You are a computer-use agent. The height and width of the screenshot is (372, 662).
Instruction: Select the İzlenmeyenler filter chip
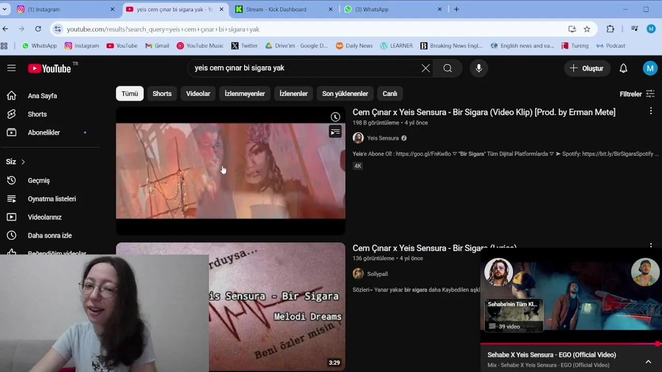pyautogui.click(x=245, y=94)
